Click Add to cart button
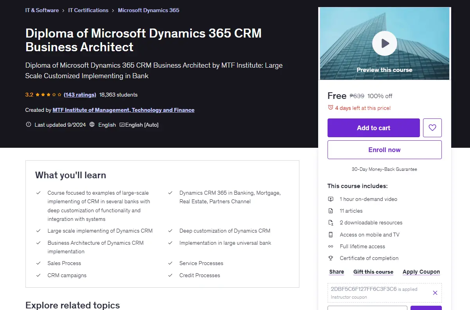The height and width of the screenshot is (310, 470). click(x=374, y=128)
